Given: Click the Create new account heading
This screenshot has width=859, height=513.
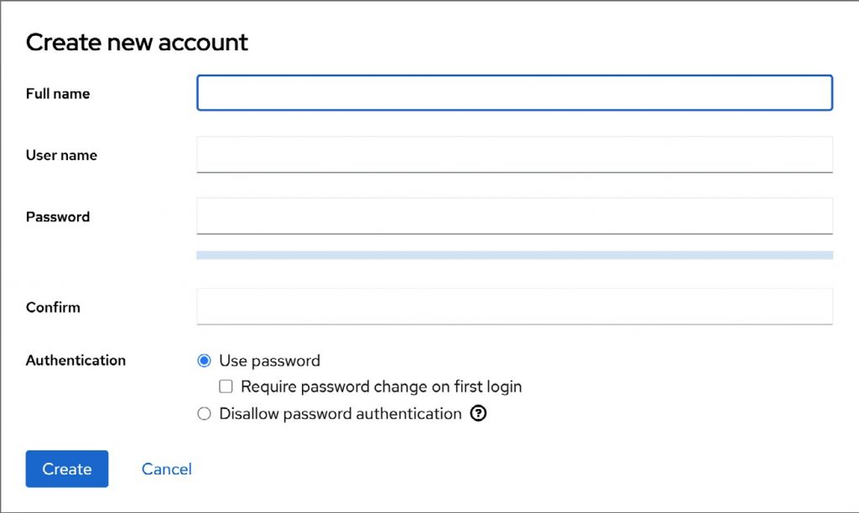Looking at the screenshot, I should click(137, 42).
